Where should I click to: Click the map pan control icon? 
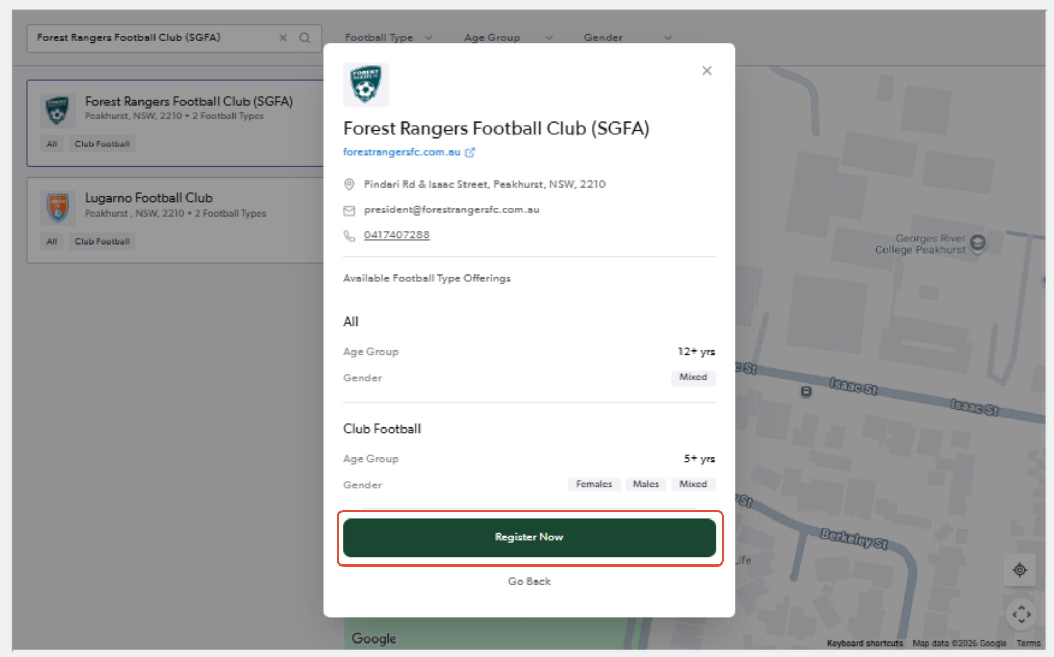[1021, 615]
